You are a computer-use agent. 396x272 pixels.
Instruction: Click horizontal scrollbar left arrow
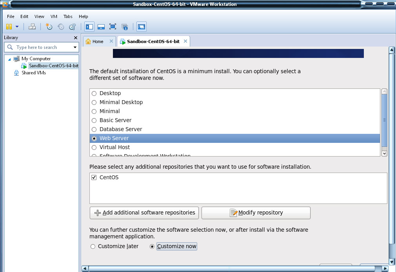85,268
